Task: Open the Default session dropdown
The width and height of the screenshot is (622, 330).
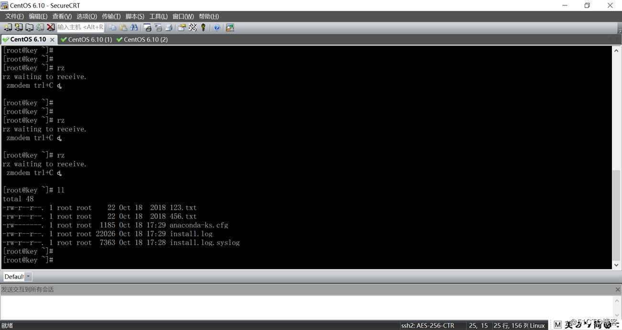Action: pos(28,277)
